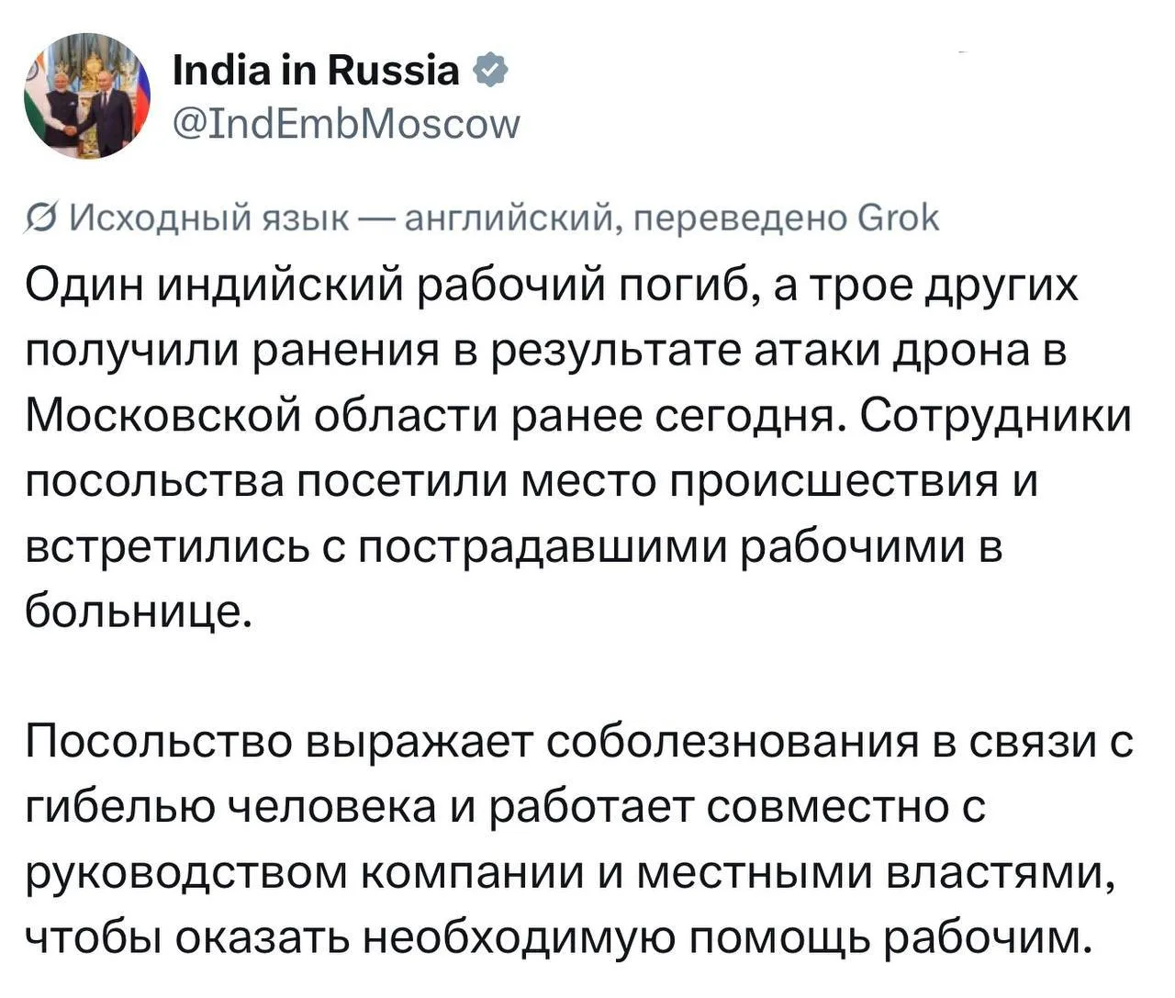Click the line 'Посольство выражает соболезнования в связи с'
1175x998 pixels.
(x=579, y=743)
